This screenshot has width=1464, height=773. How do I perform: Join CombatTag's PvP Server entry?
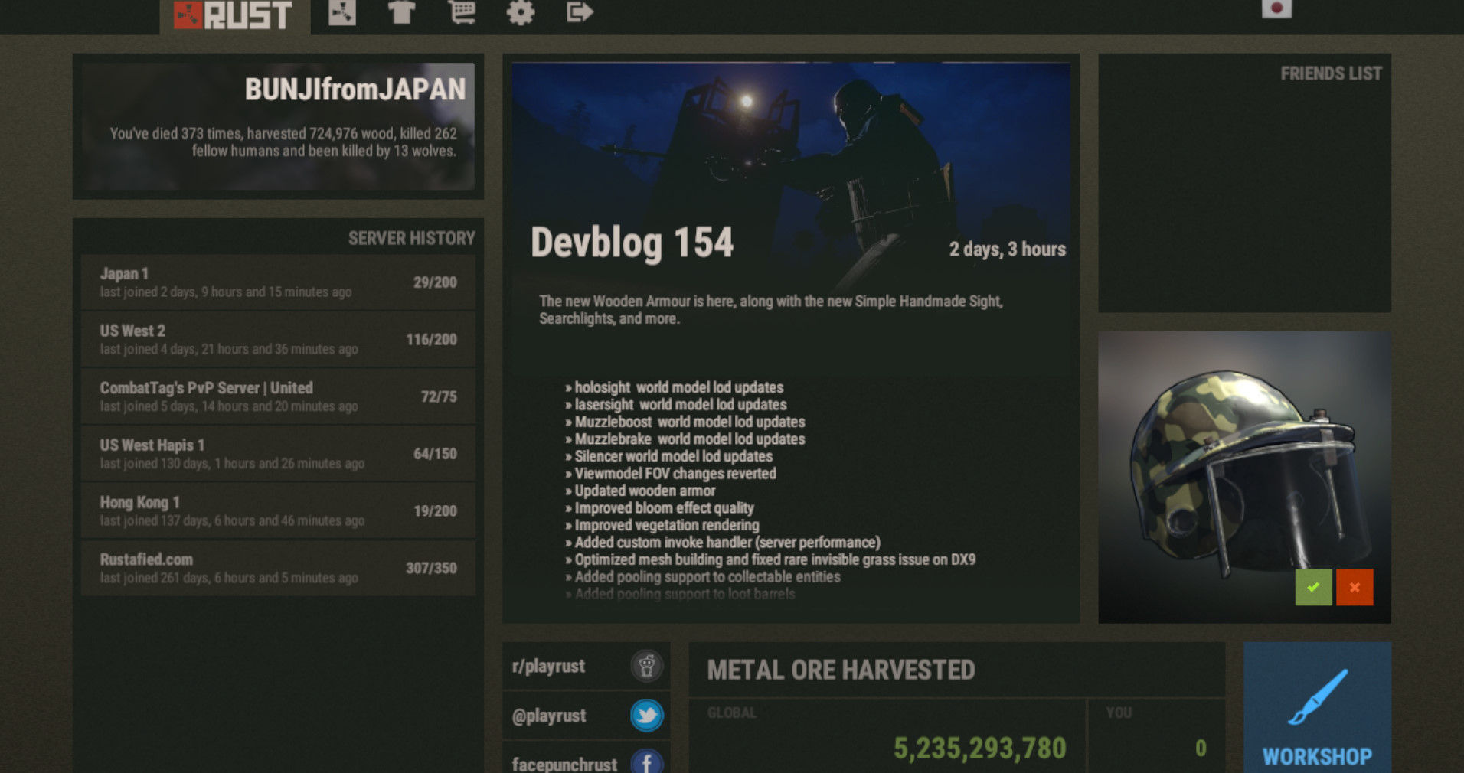278,396
